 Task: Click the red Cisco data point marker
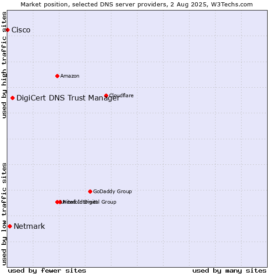[x=7, y=30]
